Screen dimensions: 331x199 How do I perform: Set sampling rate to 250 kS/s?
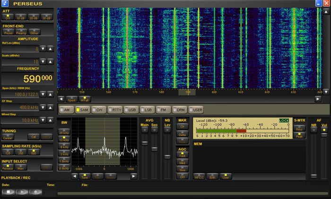(21, 152)
